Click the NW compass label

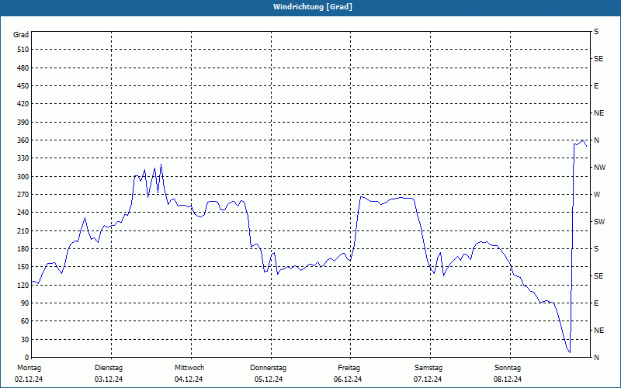click(599, 168)
